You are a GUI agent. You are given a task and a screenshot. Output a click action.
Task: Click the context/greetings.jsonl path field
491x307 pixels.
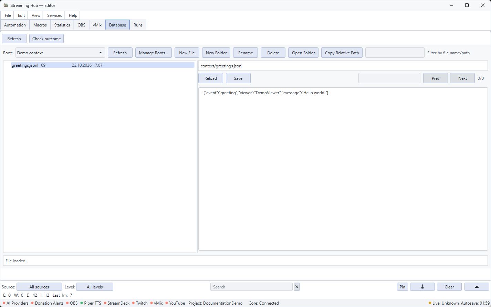[343, 66]
